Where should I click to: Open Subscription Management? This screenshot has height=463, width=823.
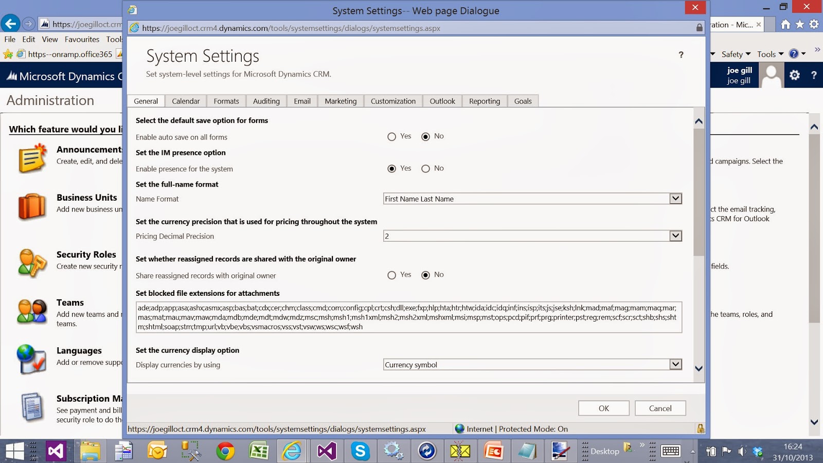tap(32, 406)
